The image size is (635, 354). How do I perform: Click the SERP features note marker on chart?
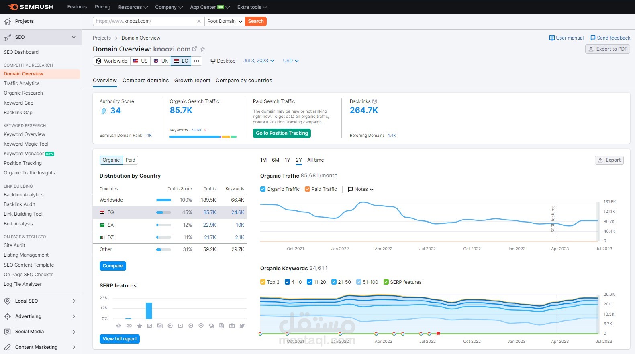(x=553, y=219)
